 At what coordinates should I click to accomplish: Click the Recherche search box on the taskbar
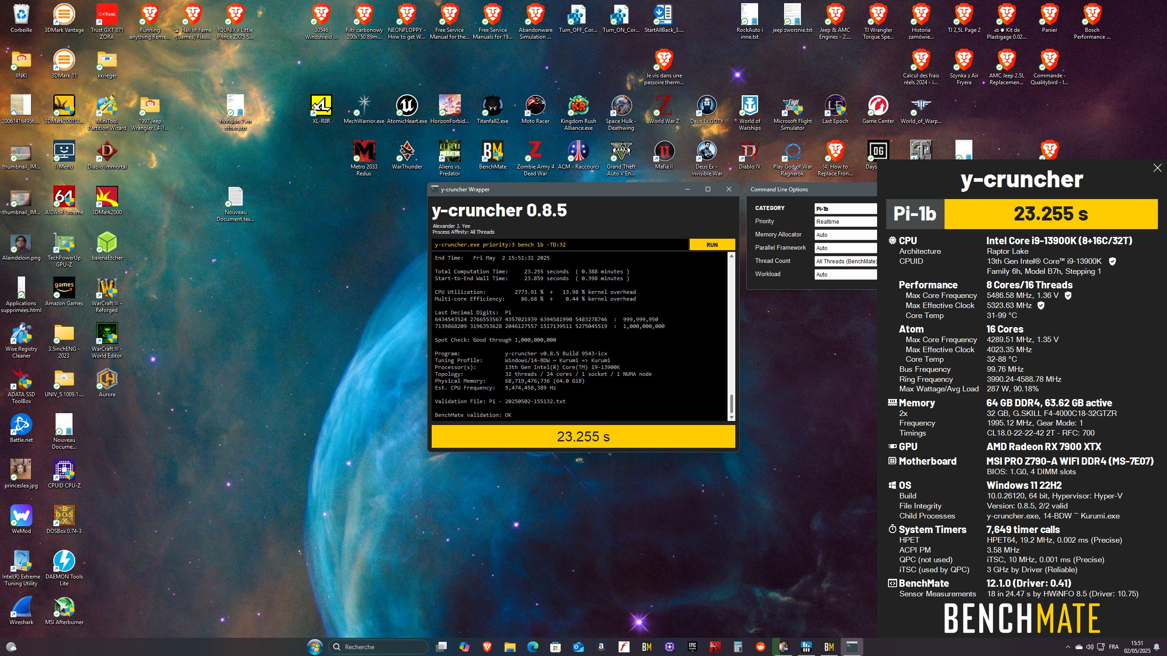click(x=378, y=647)
